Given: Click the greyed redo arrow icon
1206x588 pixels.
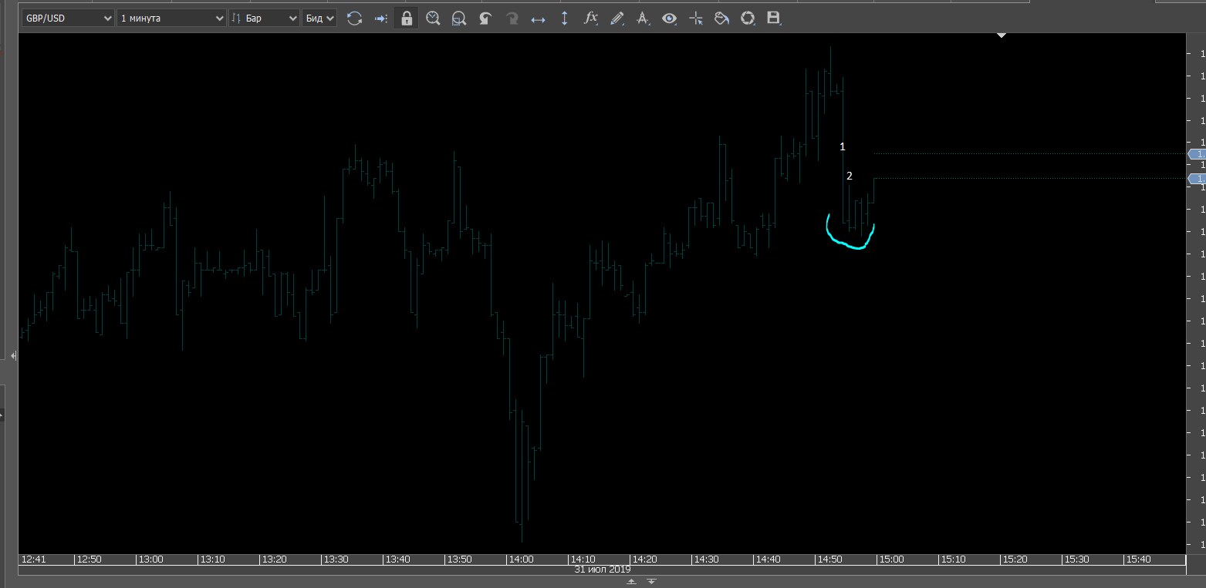Looking at the screenshot, I should [x=512, y=18].
